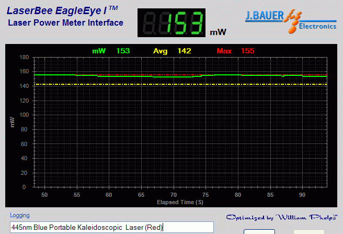Click the 50 tick label on the time axis
343x234 pixels.
tap(44, 195)
